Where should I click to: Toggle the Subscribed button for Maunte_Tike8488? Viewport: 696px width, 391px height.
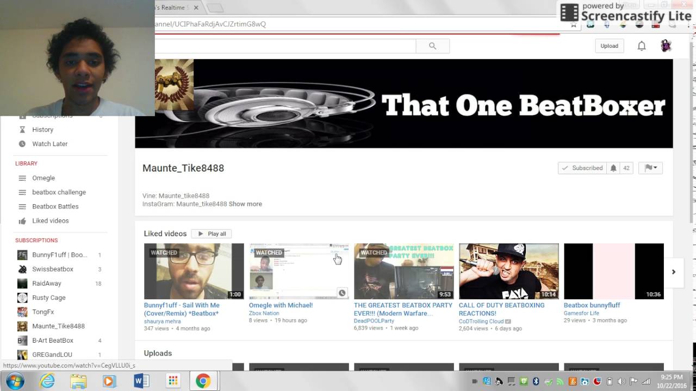point(582,168)
